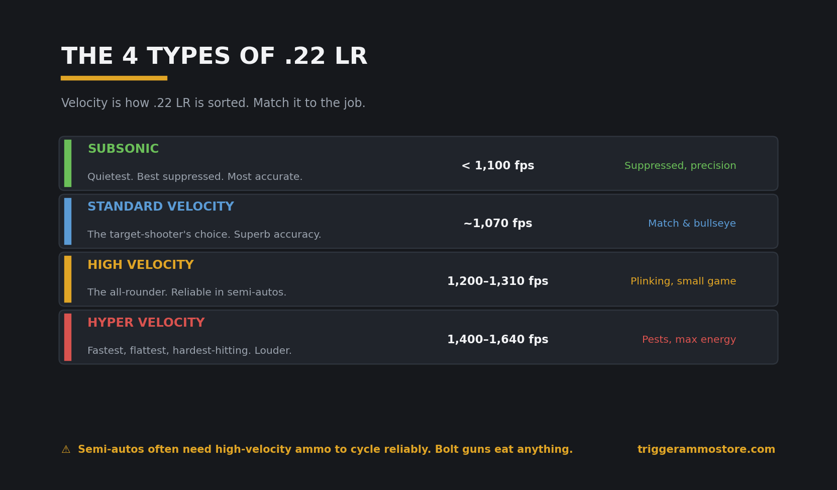
Task: Click the orange bar on High Velocity card
Action: 68,279
